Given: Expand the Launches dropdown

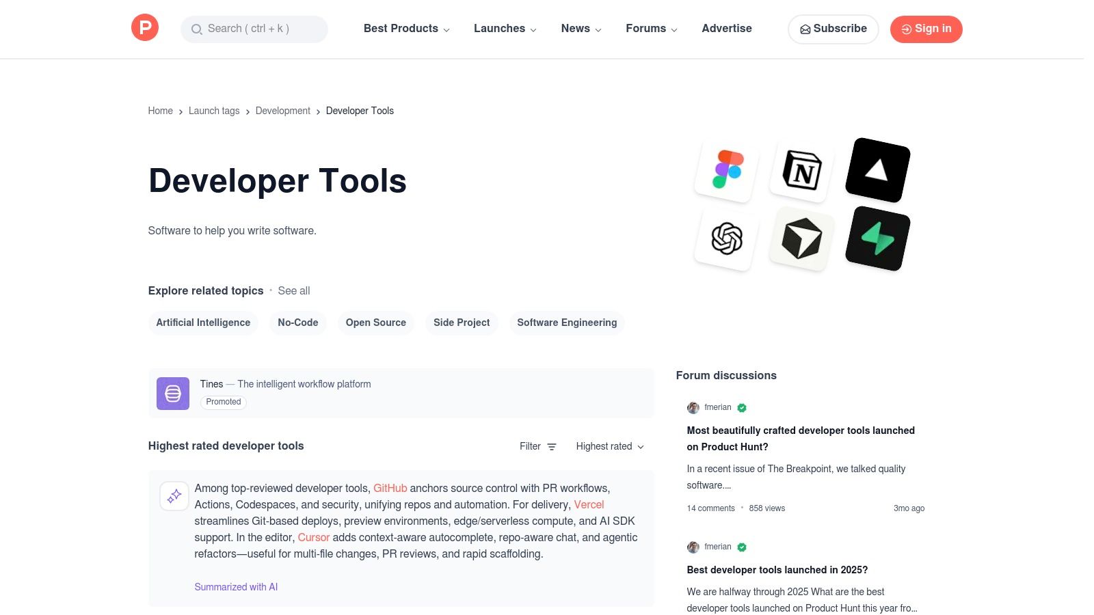Looking at the screenshot, I should click(505, 29).
